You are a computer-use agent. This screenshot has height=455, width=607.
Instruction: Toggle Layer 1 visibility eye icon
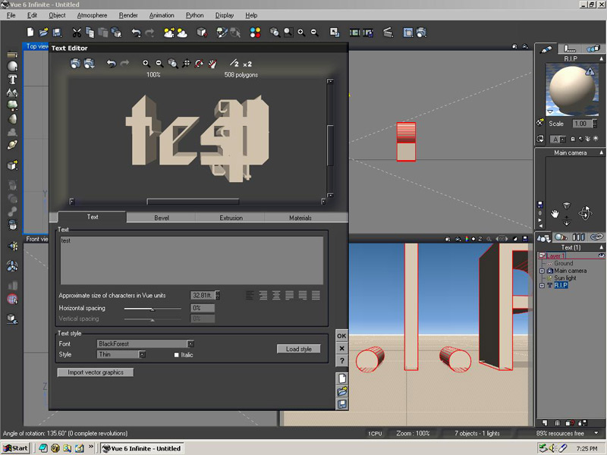click(601, 256)
